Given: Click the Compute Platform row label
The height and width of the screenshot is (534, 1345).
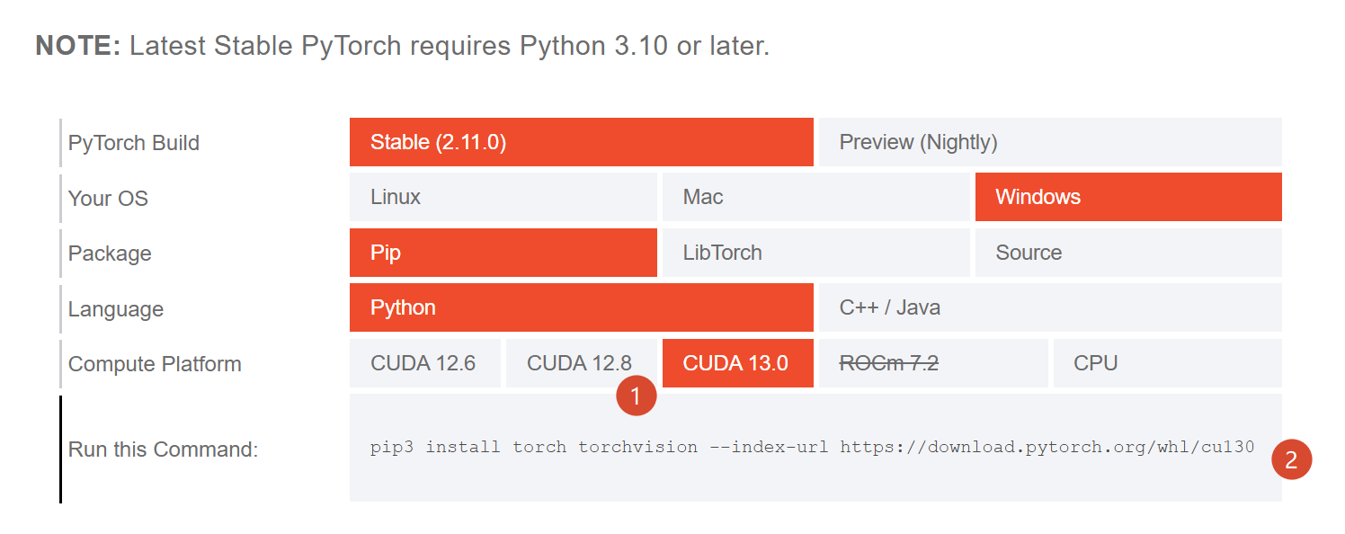Looking at the screenshot, I should [x=155, y=364].
